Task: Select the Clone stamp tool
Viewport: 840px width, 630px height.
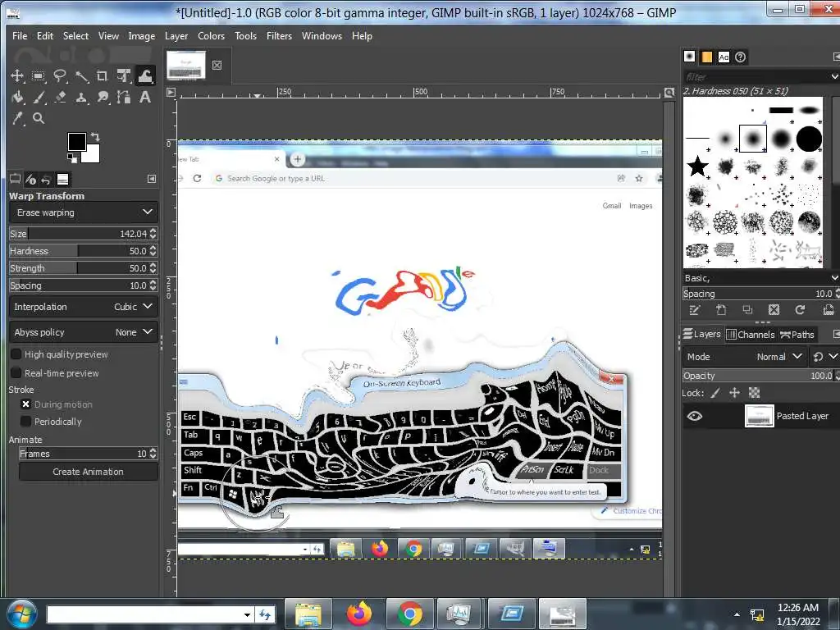Action: 81,97
